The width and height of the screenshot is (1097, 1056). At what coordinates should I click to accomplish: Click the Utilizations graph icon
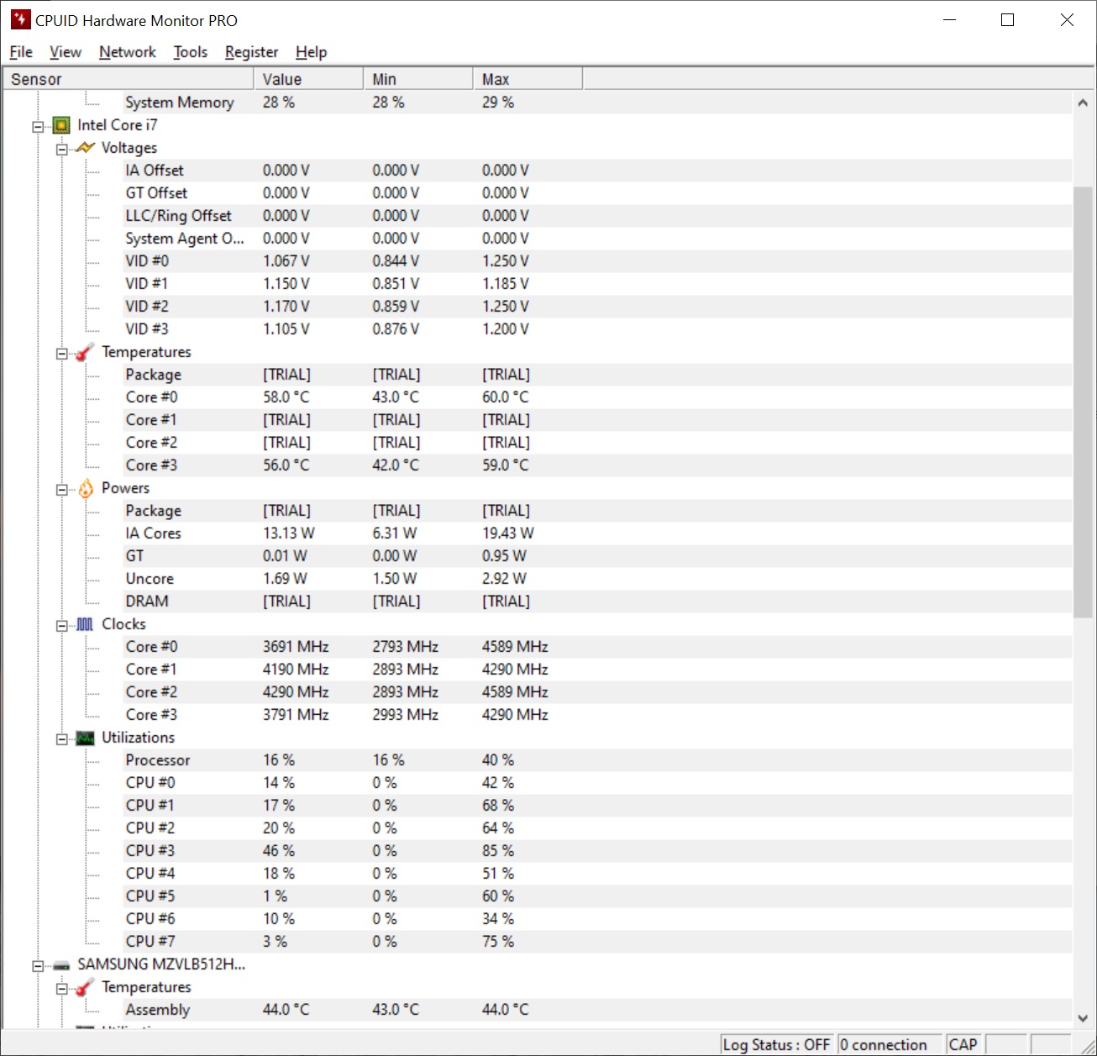(x=85, y=738)
